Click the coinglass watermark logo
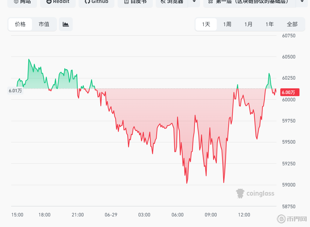 255,193
